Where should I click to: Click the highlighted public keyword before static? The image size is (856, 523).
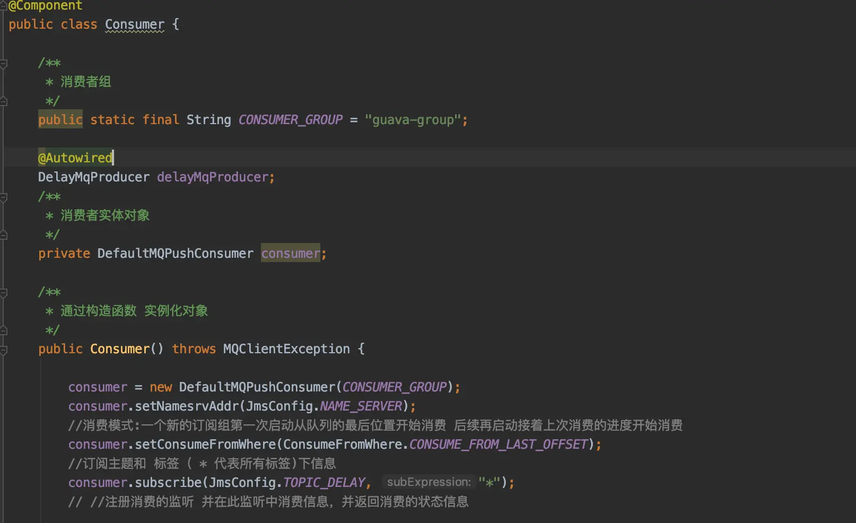60,120
